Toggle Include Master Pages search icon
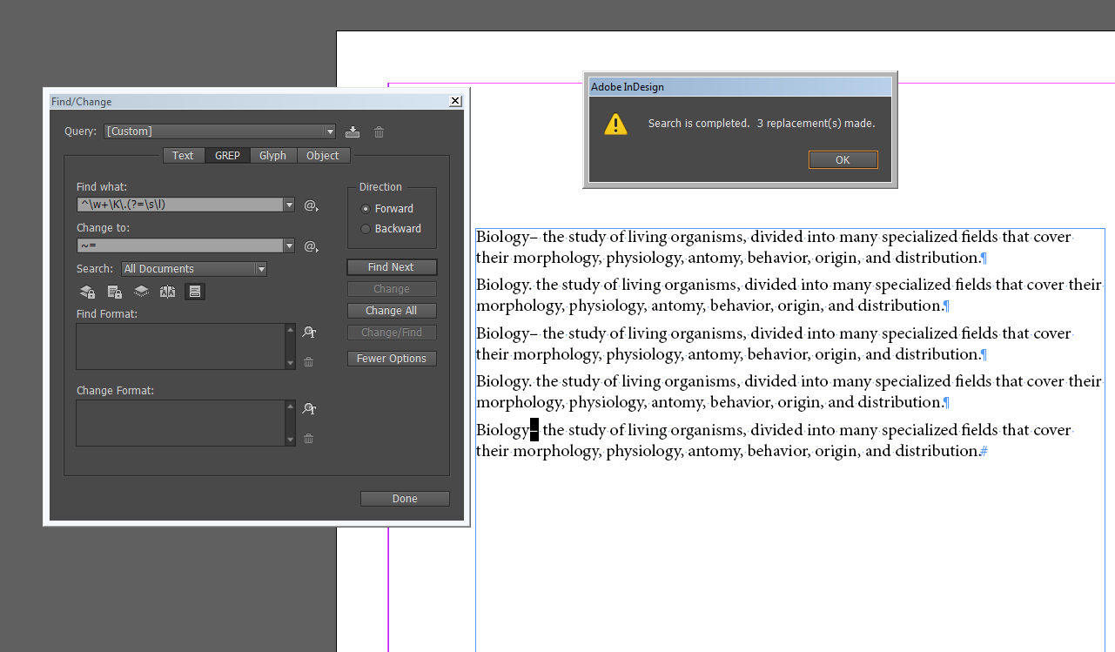Screen dimensions: 1115x652 click(168, 292)
